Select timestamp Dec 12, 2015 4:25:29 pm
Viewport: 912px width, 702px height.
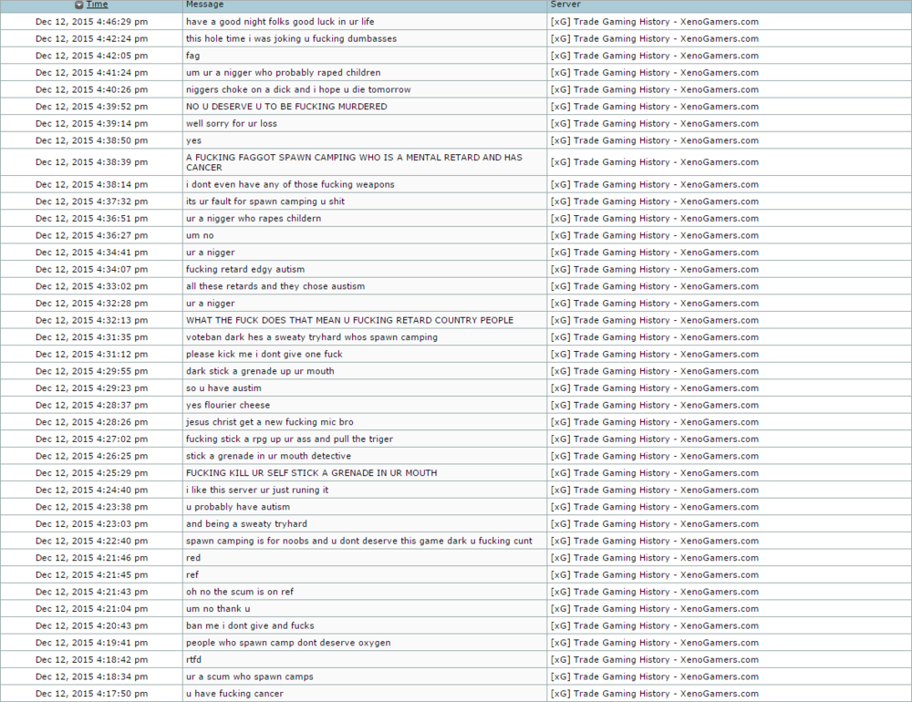[91, 473]
